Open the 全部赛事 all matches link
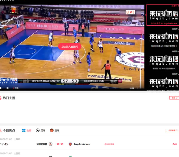Viewport: 179px width, 157px height. (x=172, y=130)
